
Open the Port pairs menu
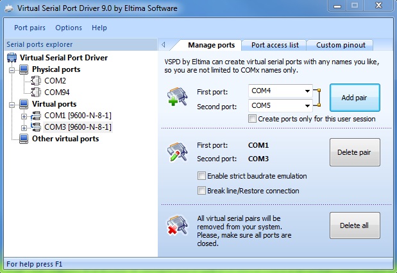point(30,28)
